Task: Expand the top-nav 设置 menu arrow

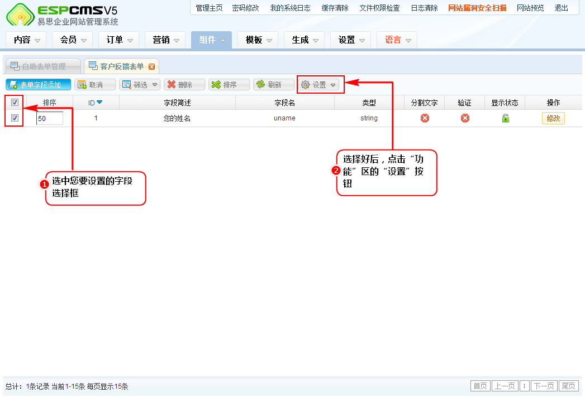Action: coord(362,40)
